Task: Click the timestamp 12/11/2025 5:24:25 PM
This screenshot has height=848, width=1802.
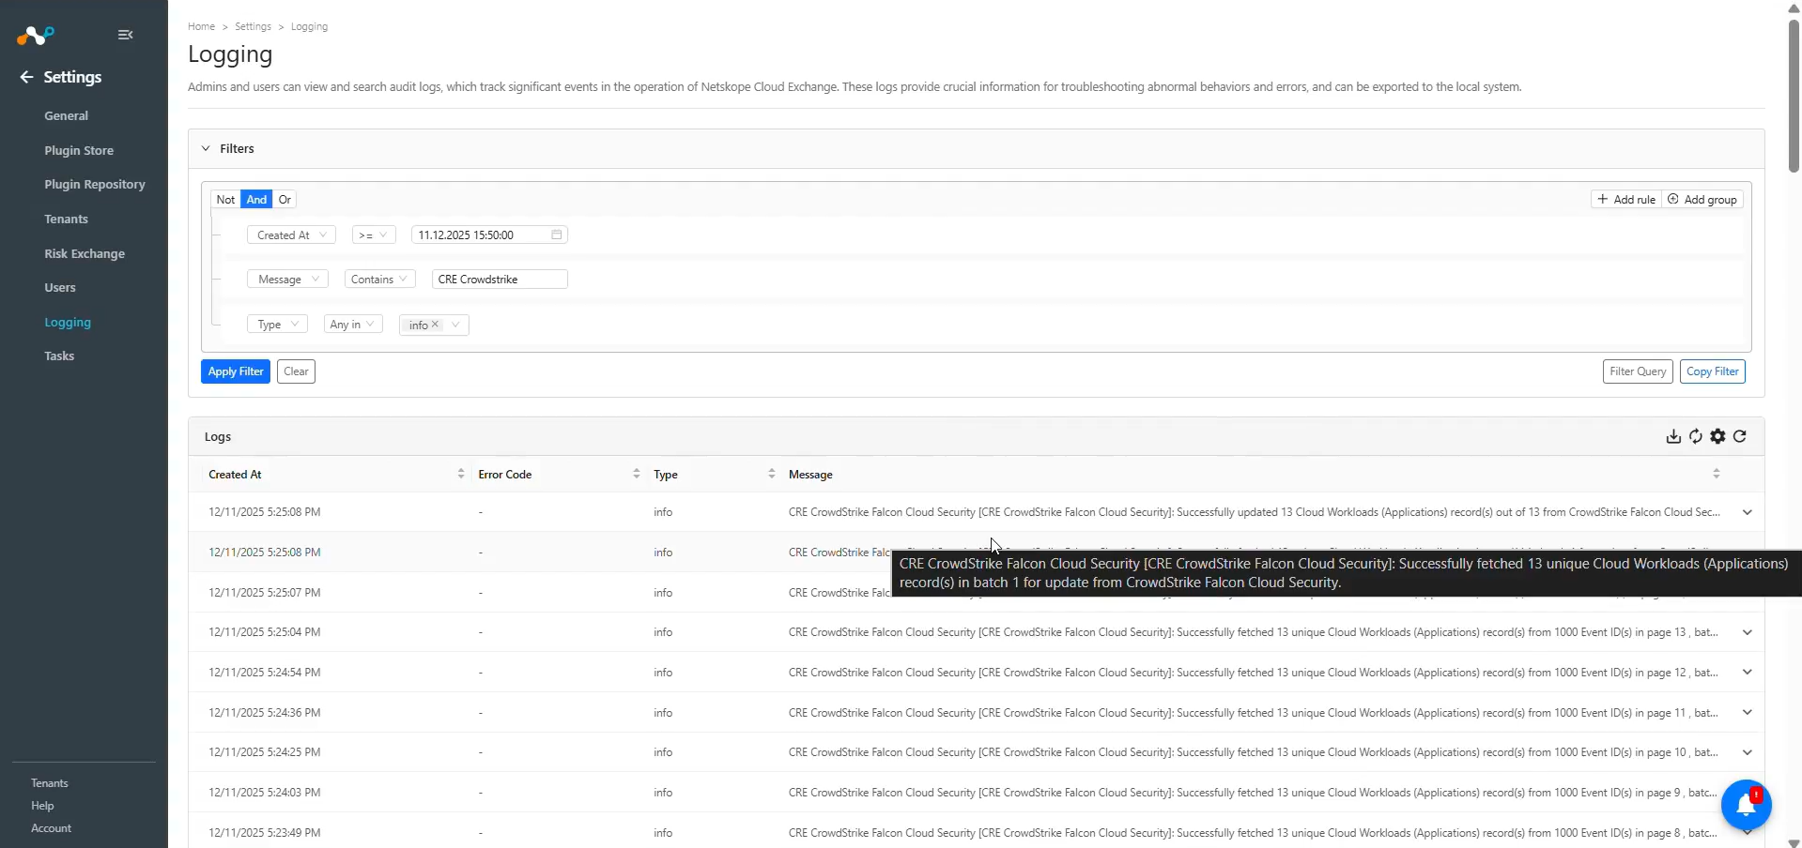Action: coord(265,752)
